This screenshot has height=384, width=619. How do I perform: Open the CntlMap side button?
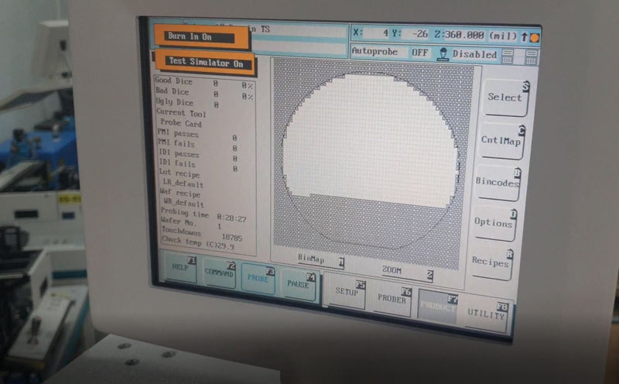tap(501, 141)
